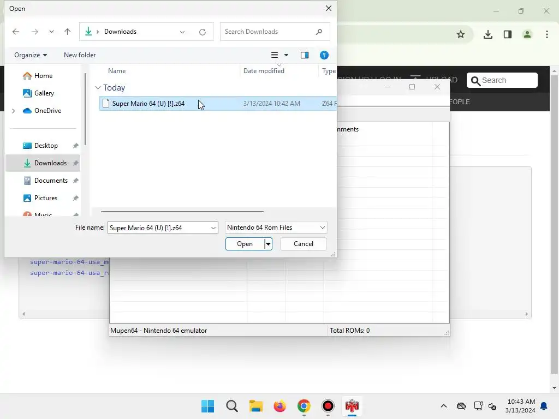
Task: Open the super-mario-64-usa_m… link on webpage
Action: 69,262
